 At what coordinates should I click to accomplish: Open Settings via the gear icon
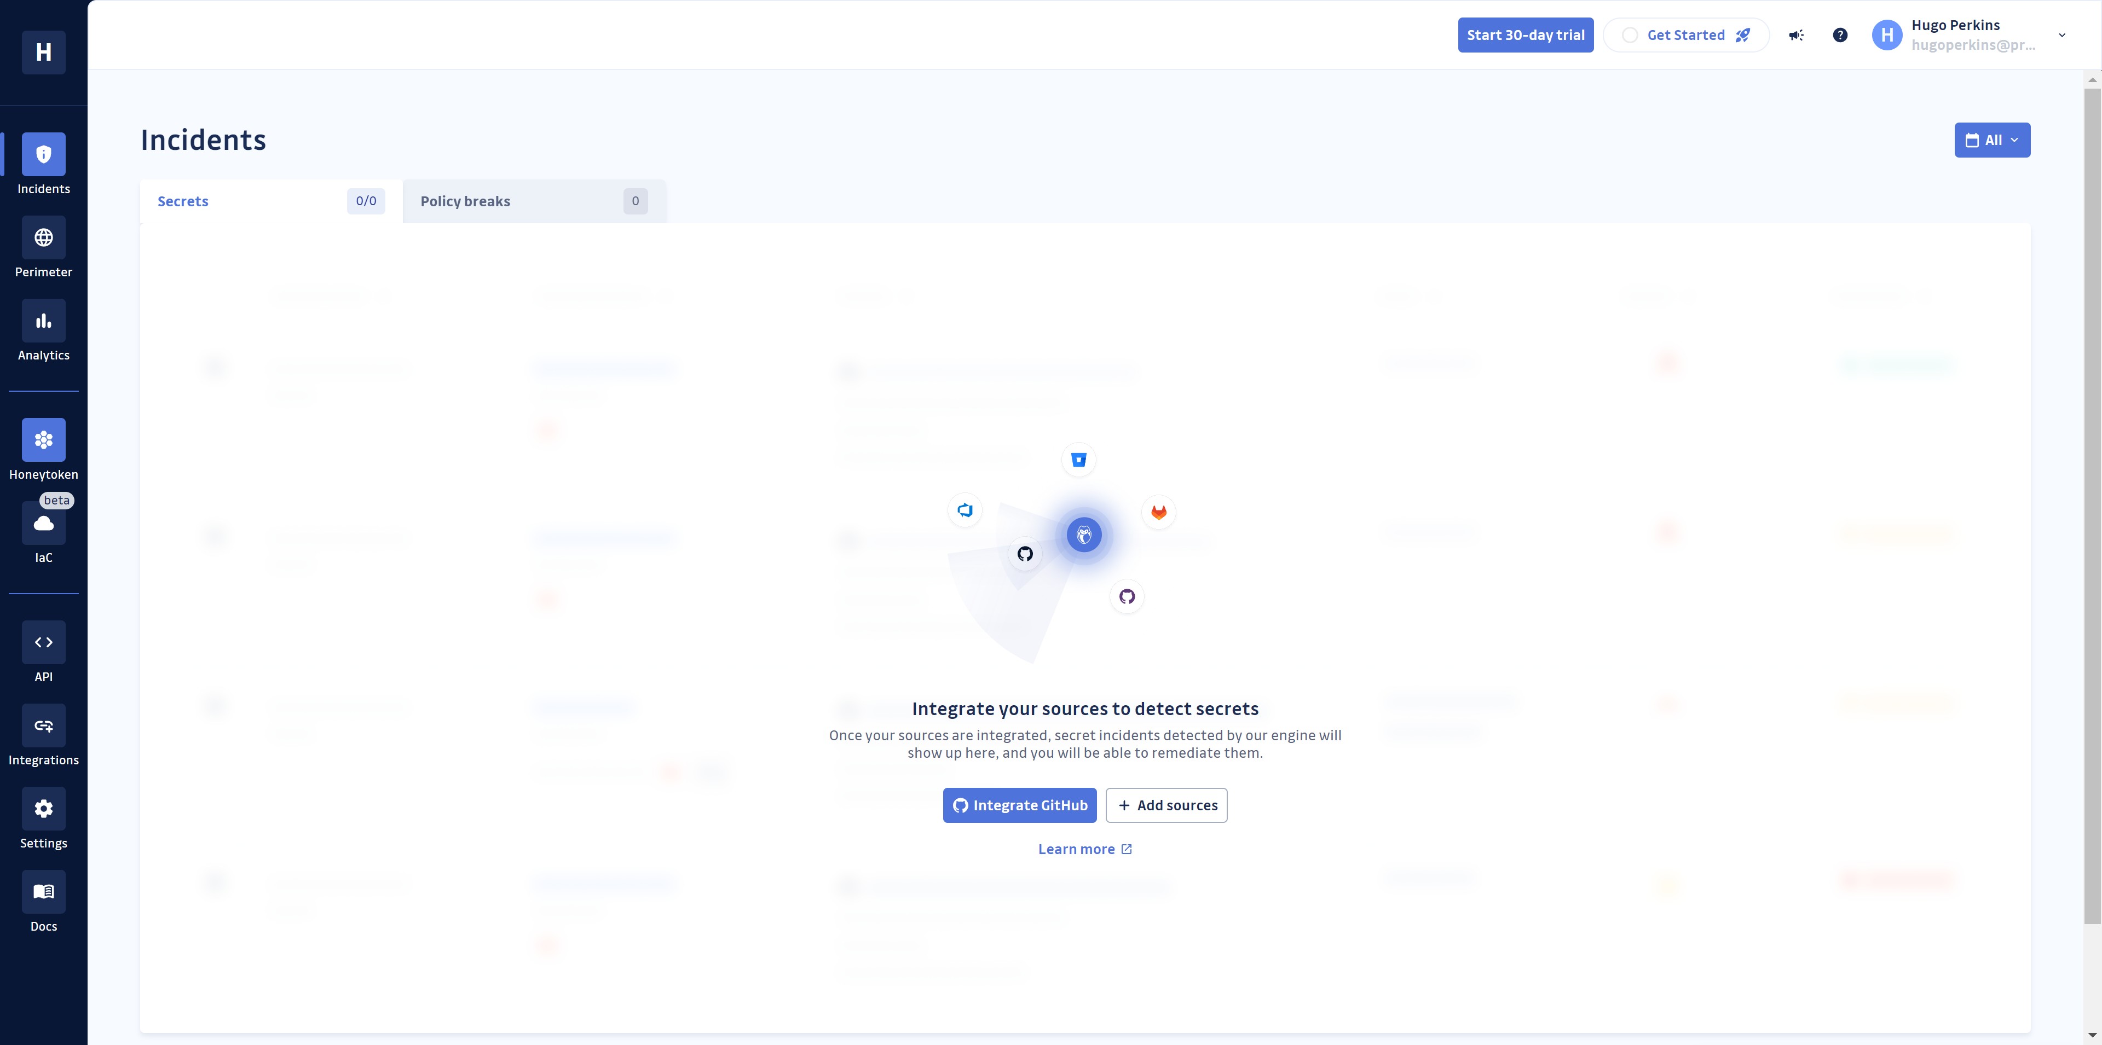coord(43,808)
